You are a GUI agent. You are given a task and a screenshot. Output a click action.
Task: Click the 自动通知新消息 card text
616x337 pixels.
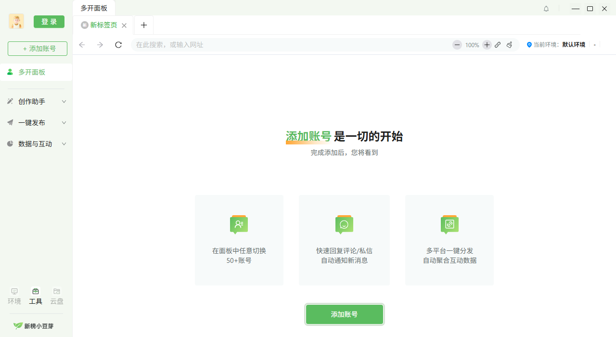[x=344, y=260]
